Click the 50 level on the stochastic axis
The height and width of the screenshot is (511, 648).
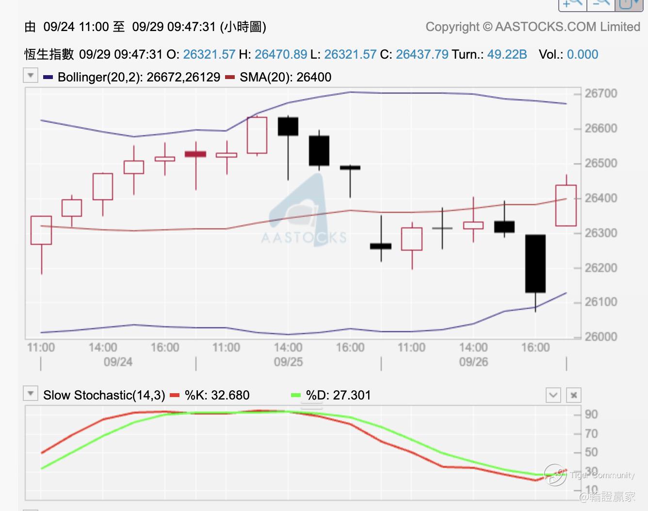pos(591,452)
